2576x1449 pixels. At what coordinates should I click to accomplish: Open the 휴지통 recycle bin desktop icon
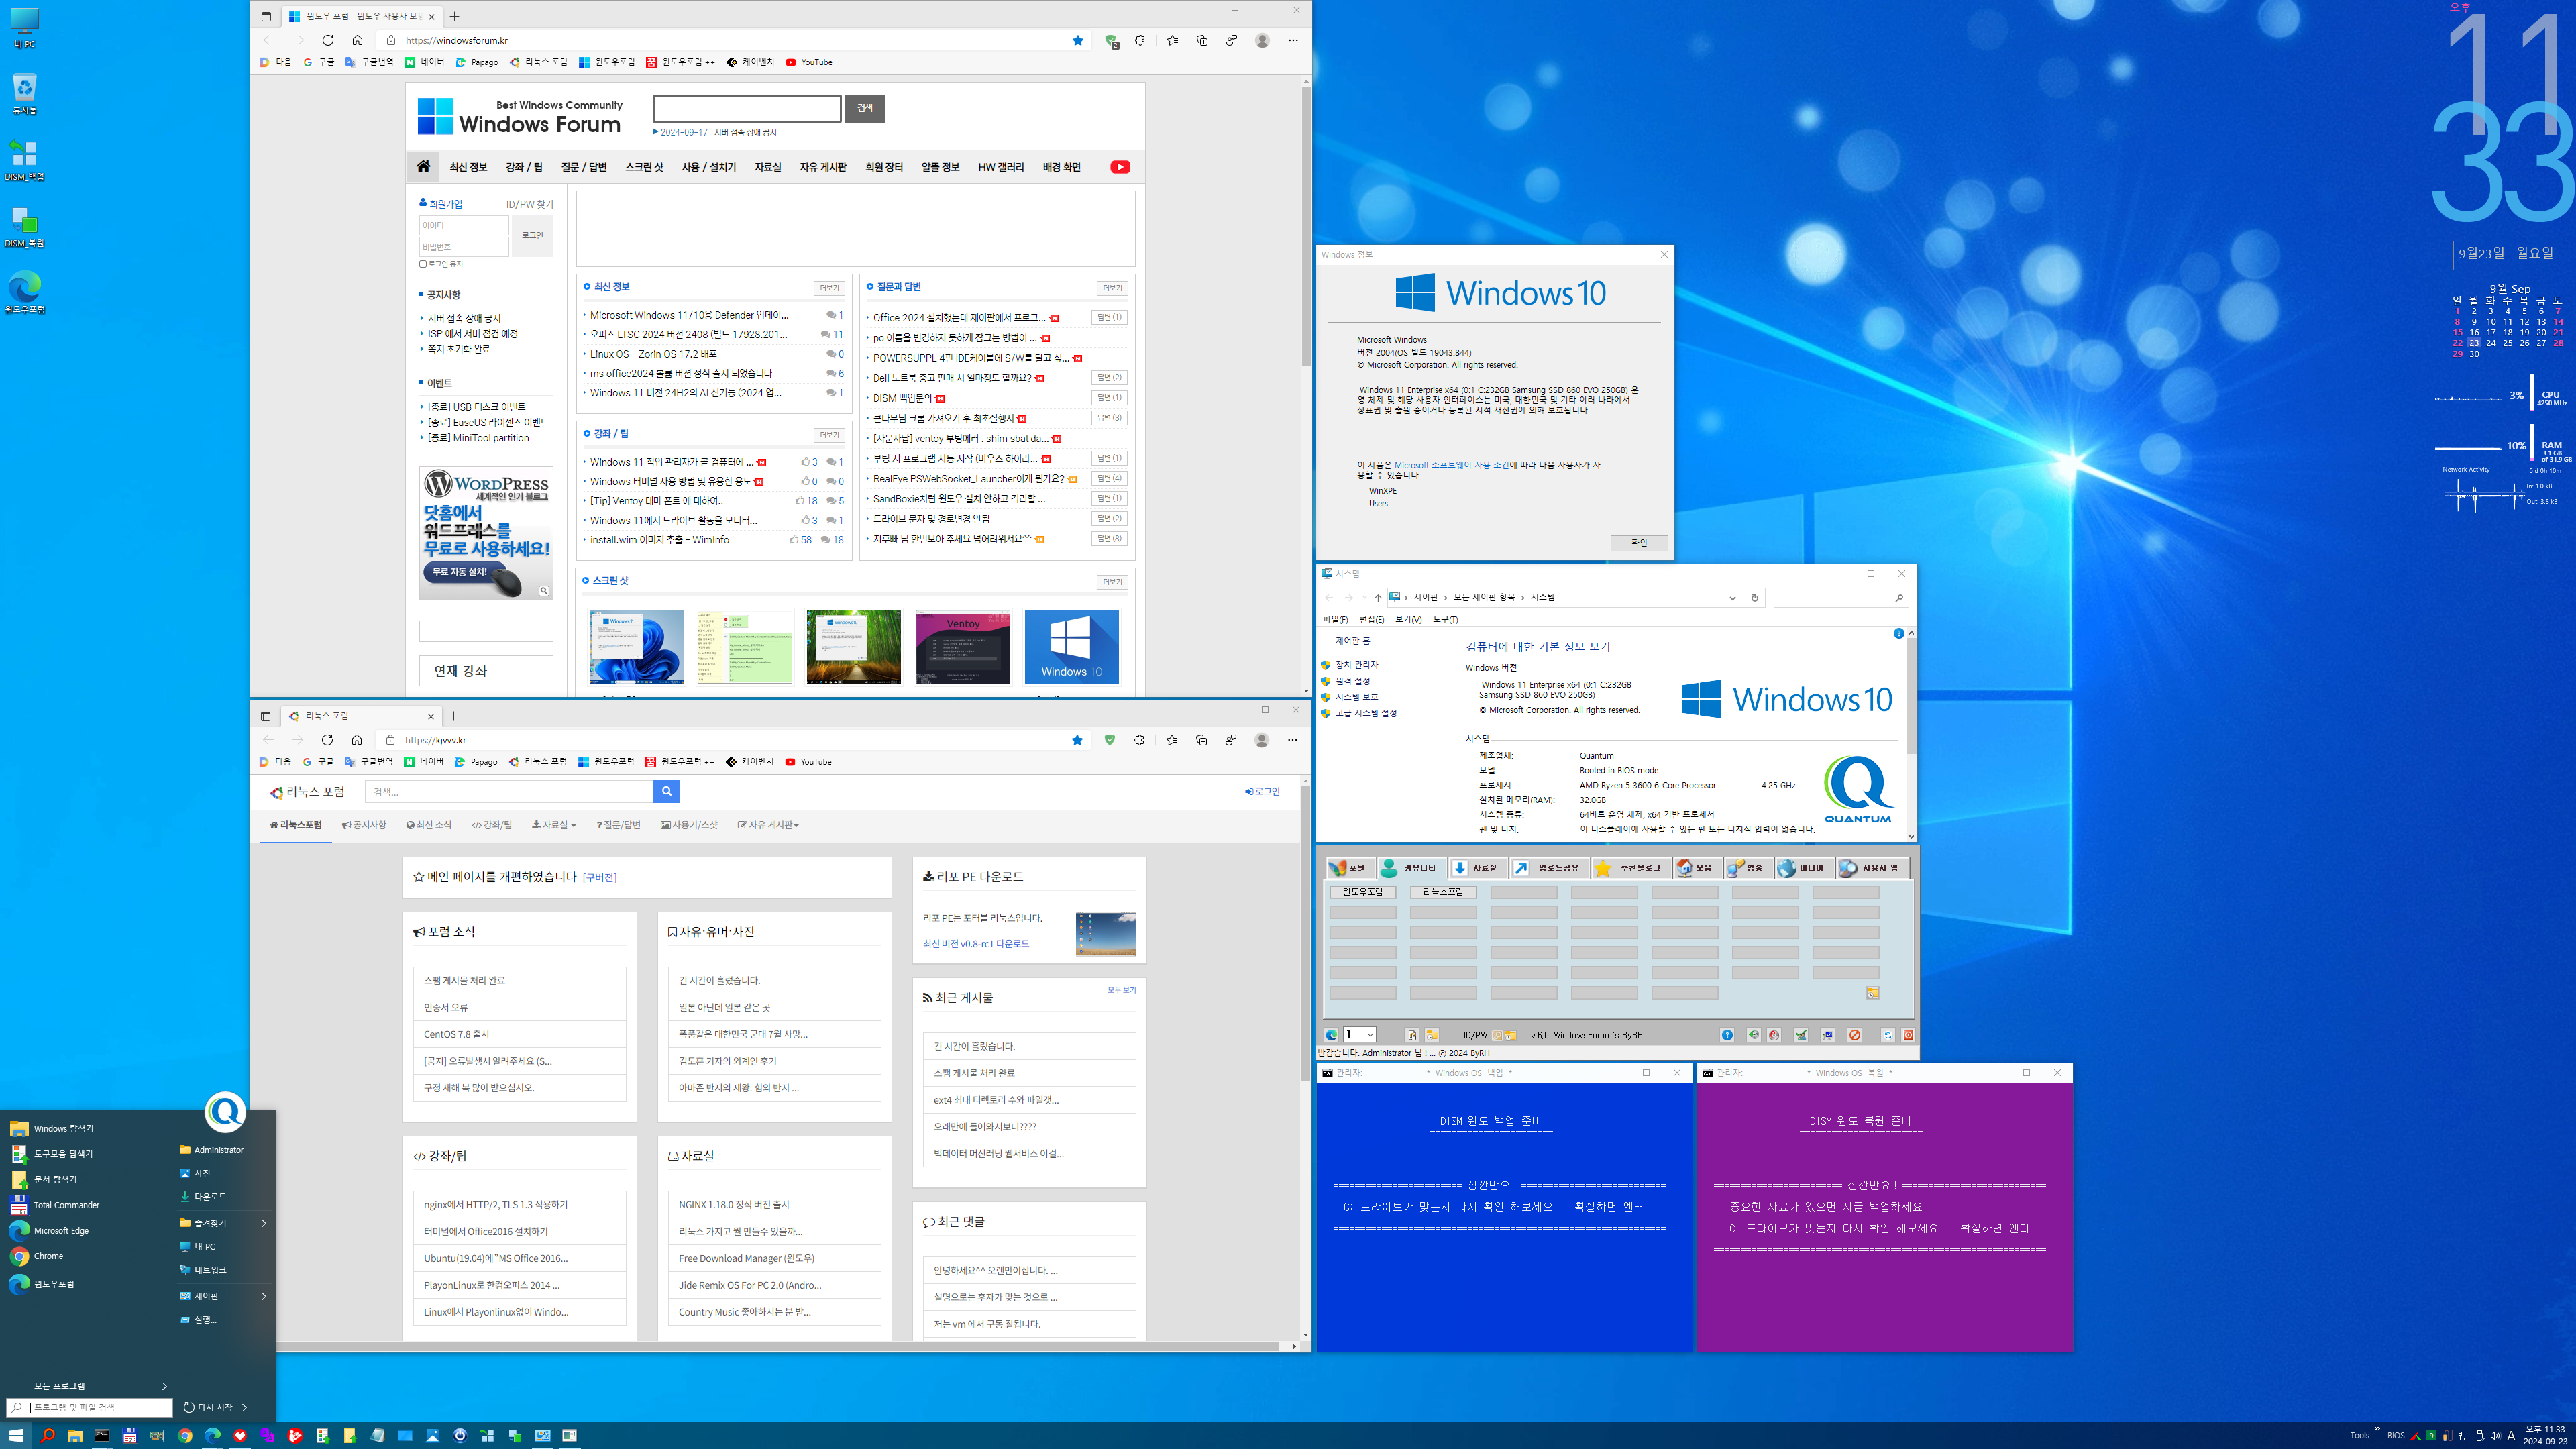coord(24,93)
